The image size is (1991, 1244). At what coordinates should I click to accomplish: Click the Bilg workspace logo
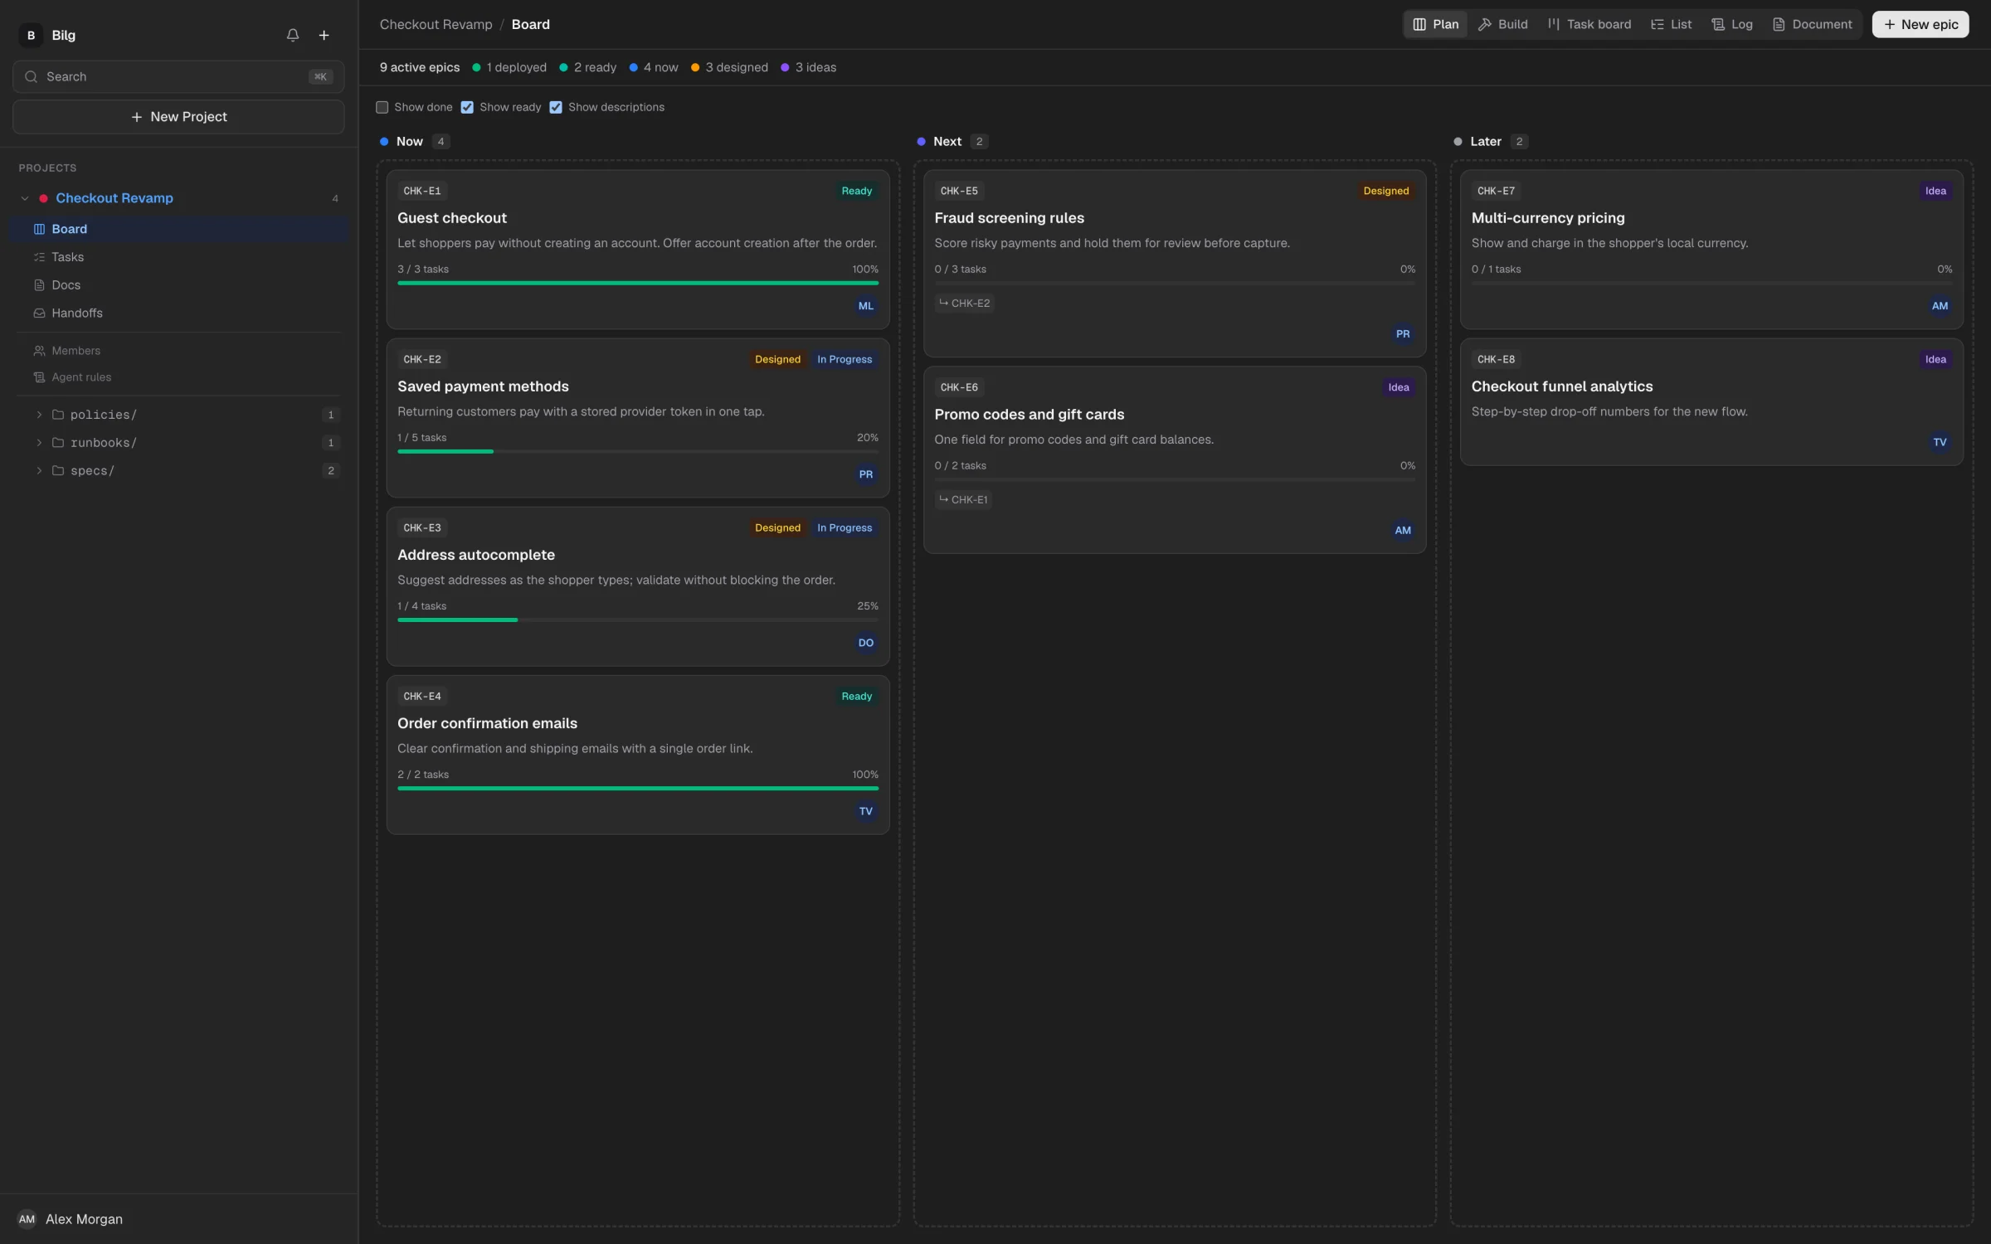point(31,35)
